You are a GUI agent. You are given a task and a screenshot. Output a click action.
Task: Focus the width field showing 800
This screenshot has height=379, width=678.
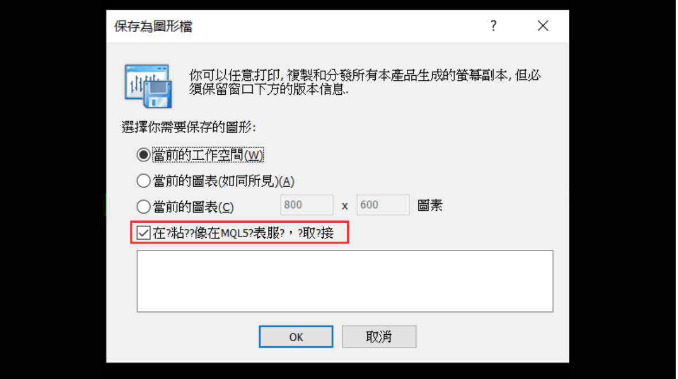[x=307, y=205]
